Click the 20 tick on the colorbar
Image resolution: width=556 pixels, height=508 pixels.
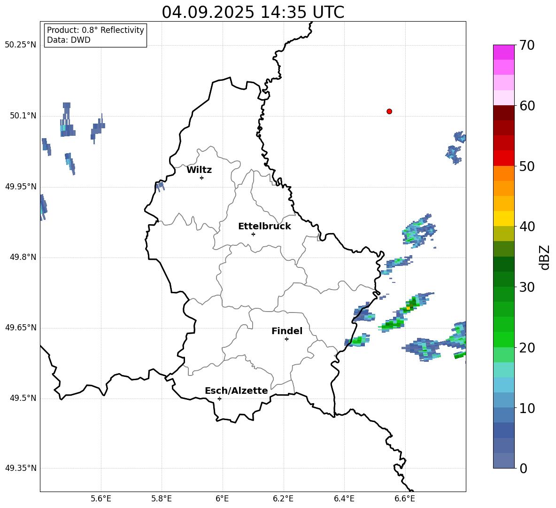point(526,347)
